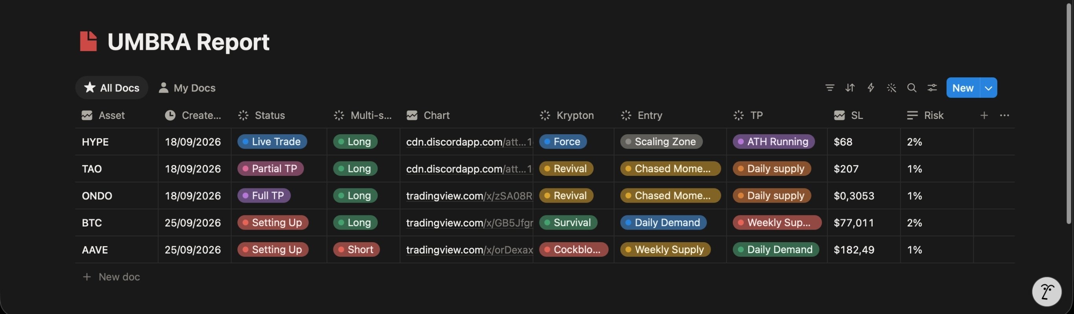The image size is (1074, 314).
Task: Expand the New button dropdown arrow
Action: (x=988, y=88)
